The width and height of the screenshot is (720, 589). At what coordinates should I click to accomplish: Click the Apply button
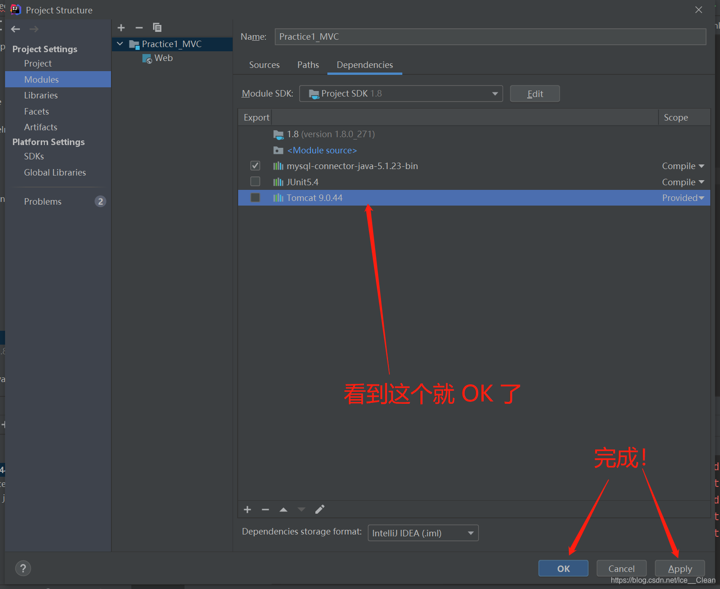click(x=680, y=569)
